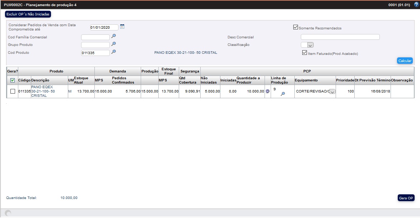
Task: Open PANO EQEX 30-21-100- 50 CRISTAL link
Action: pos(42,91)
